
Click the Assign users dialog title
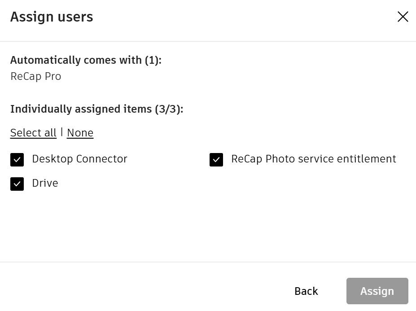tap(51, 17)
